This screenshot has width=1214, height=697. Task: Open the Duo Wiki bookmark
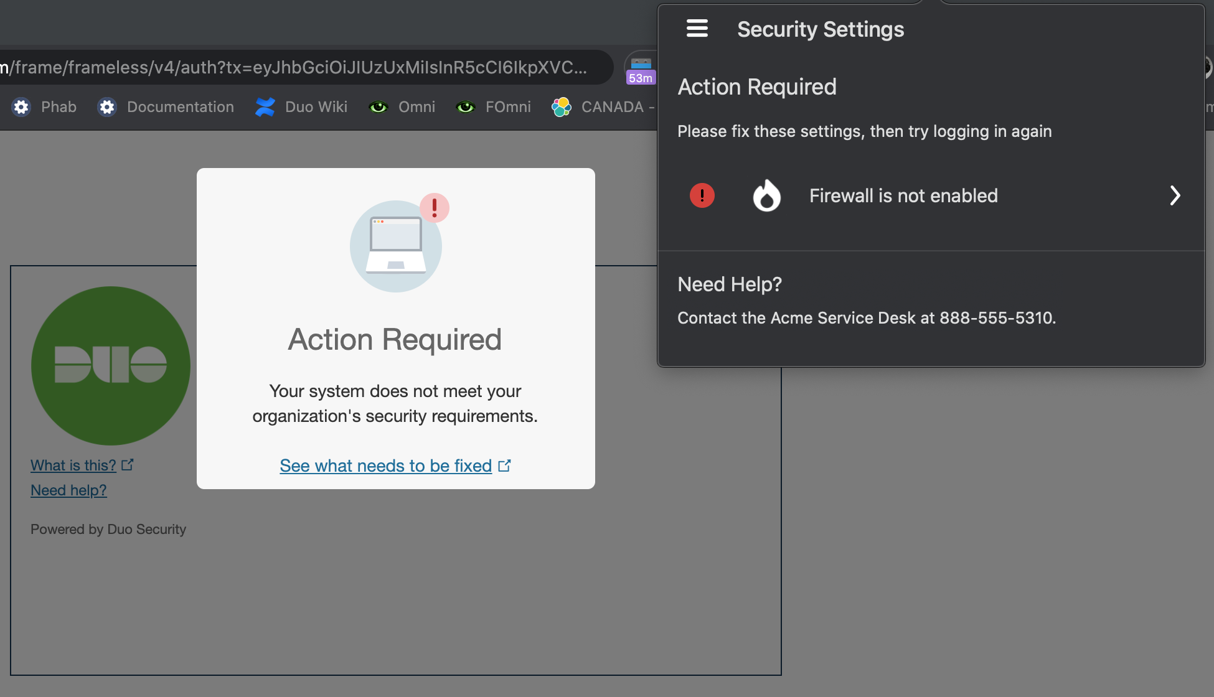[x=316, y=106]
